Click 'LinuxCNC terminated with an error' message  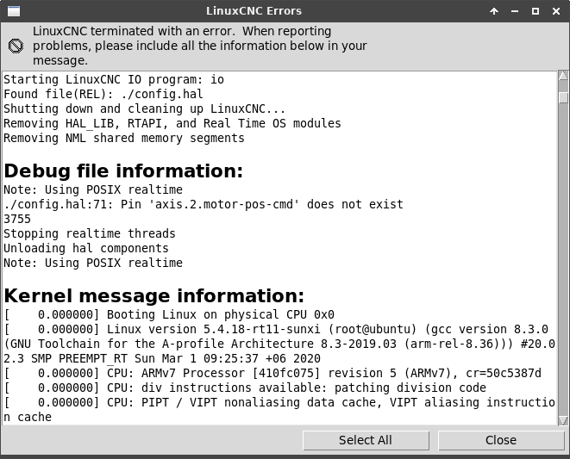pos(199,46)
